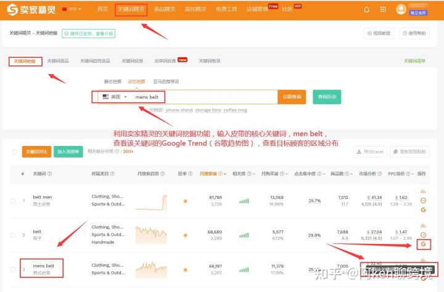Click help icon beside 月搜索趋势 header
Screen dimensions: 444x292
163,174
